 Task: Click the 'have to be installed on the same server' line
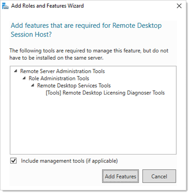56,58
